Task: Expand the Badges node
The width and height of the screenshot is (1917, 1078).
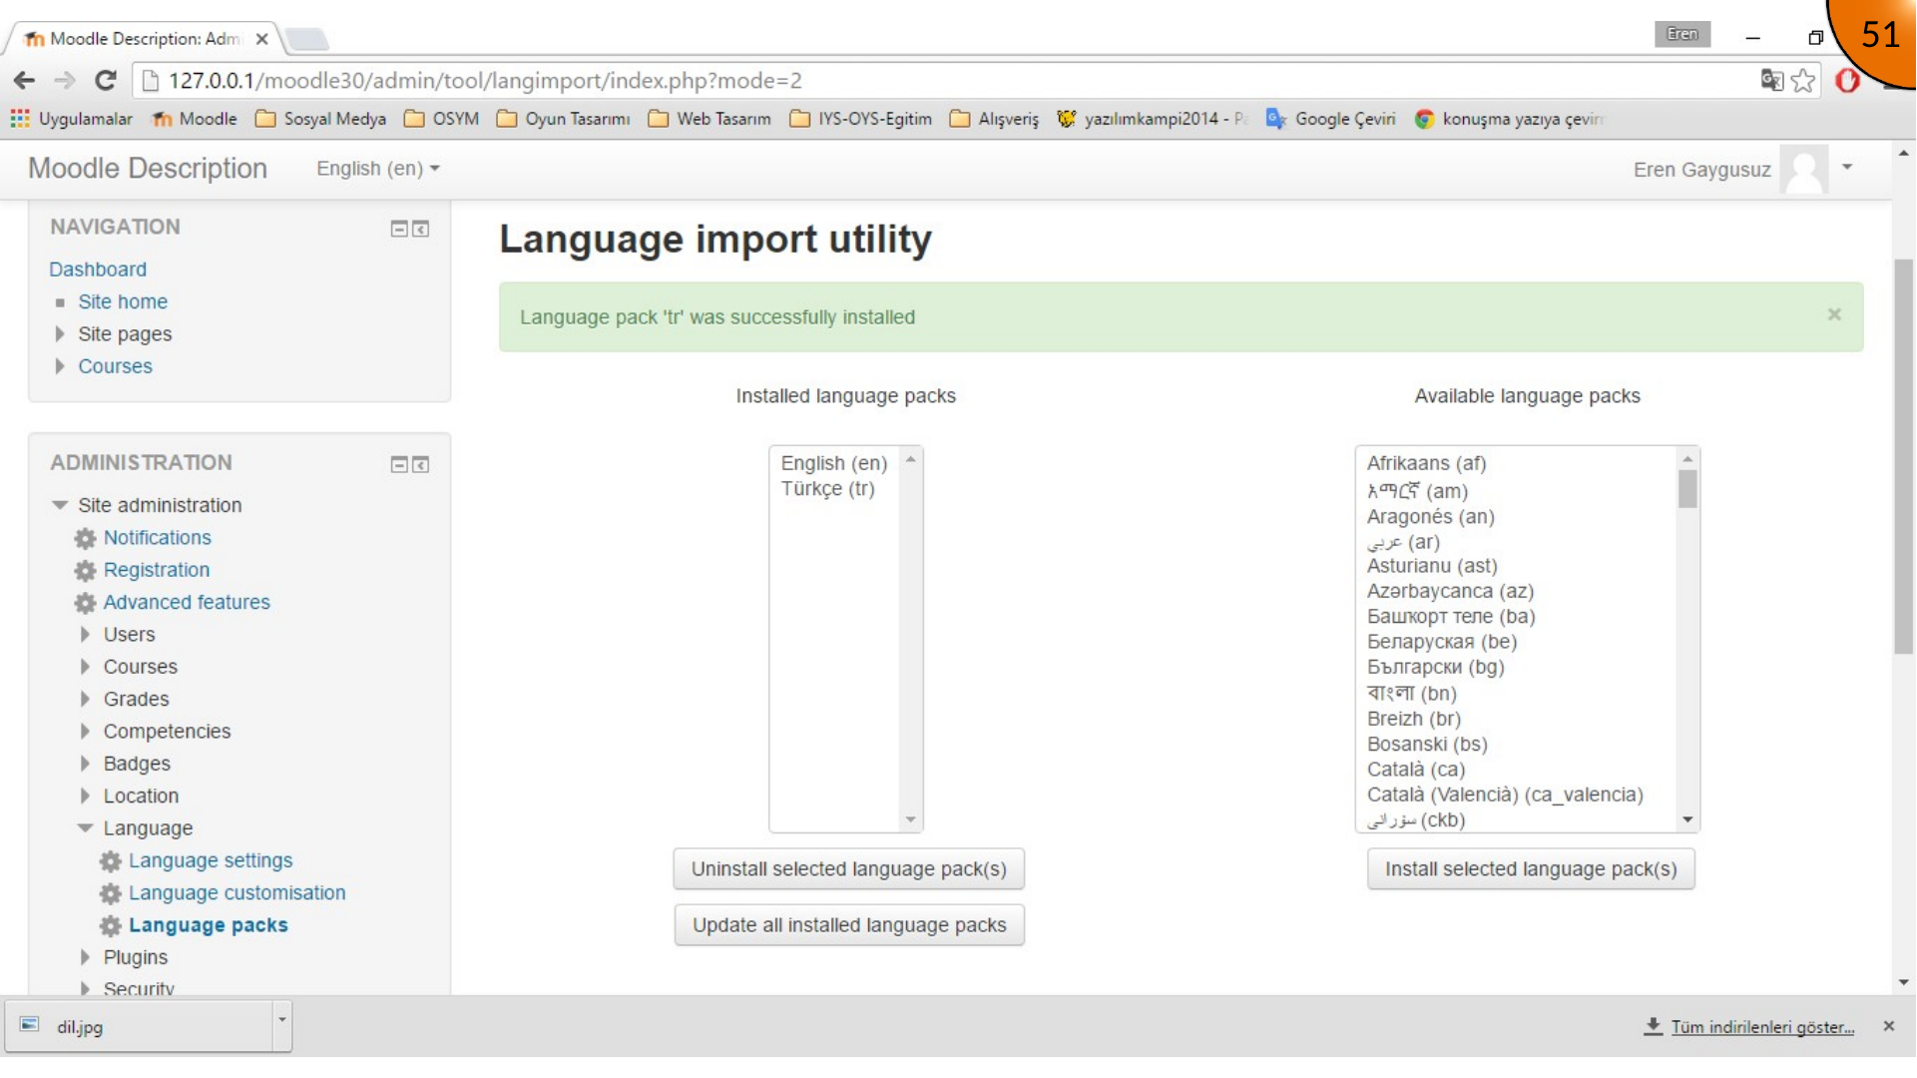Action: (x=85, y=764)
